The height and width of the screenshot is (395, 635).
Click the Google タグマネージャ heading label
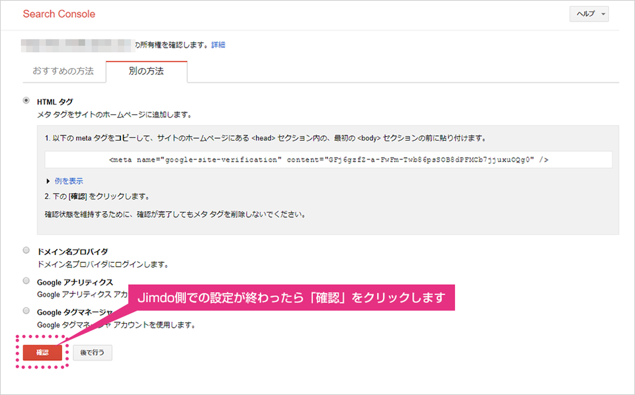click(75, 312)
